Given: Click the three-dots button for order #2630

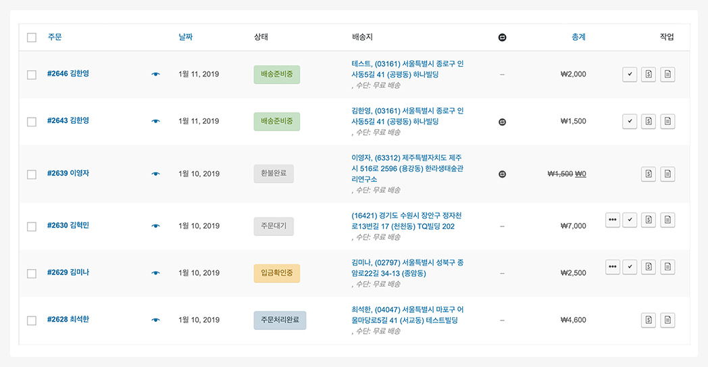Looking at the screenshot, I should click(x=612, y=220).
